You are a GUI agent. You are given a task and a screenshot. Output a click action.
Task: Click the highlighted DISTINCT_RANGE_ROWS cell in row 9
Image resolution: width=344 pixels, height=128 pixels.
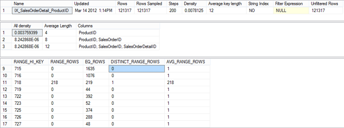137,69
